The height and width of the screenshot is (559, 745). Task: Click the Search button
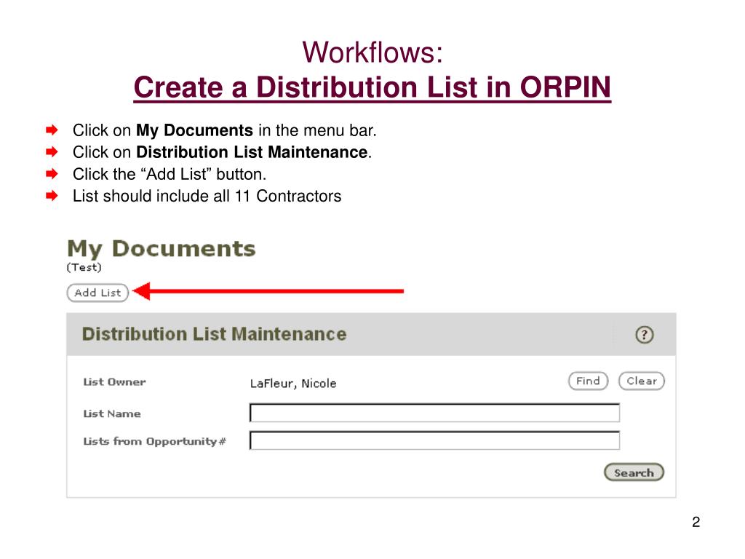(634, 472)
